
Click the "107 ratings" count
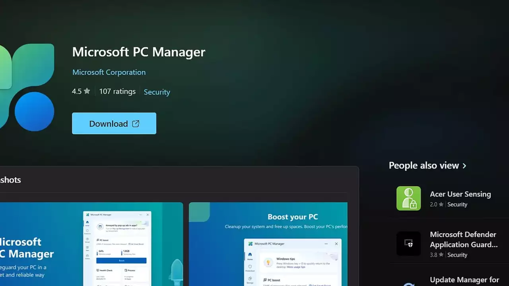117,91
